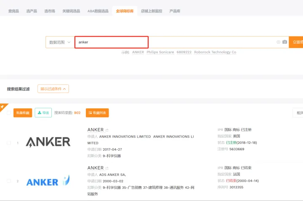Click the registration number 5633669

(237, 149)
